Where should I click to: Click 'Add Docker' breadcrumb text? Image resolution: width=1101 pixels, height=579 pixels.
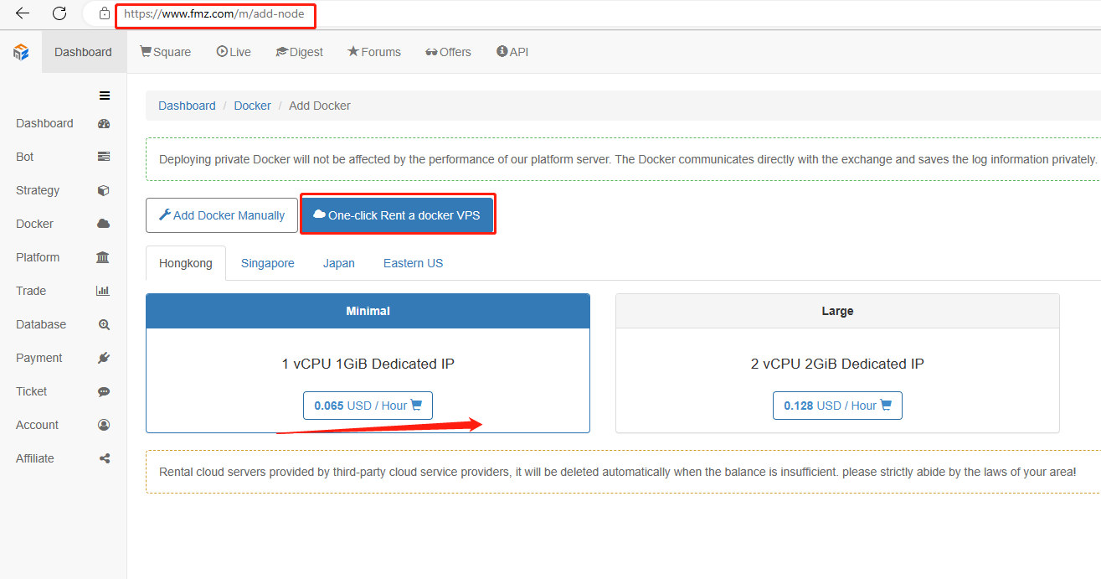[320, 106]
